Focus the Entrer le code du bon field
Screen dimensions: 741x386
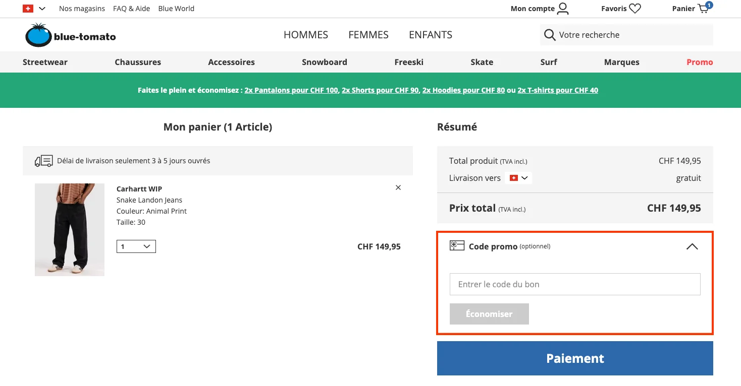tap(575, 284)
